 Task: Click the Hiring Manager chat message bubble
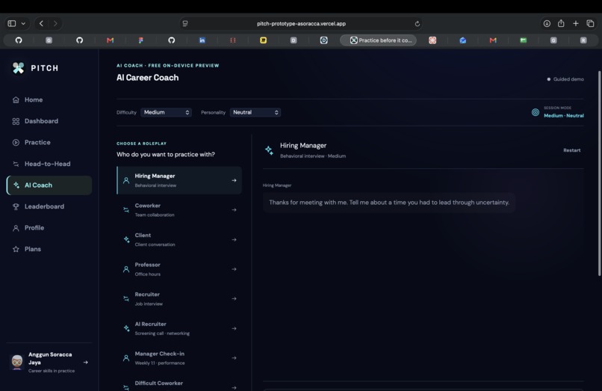tap(389, 203)
